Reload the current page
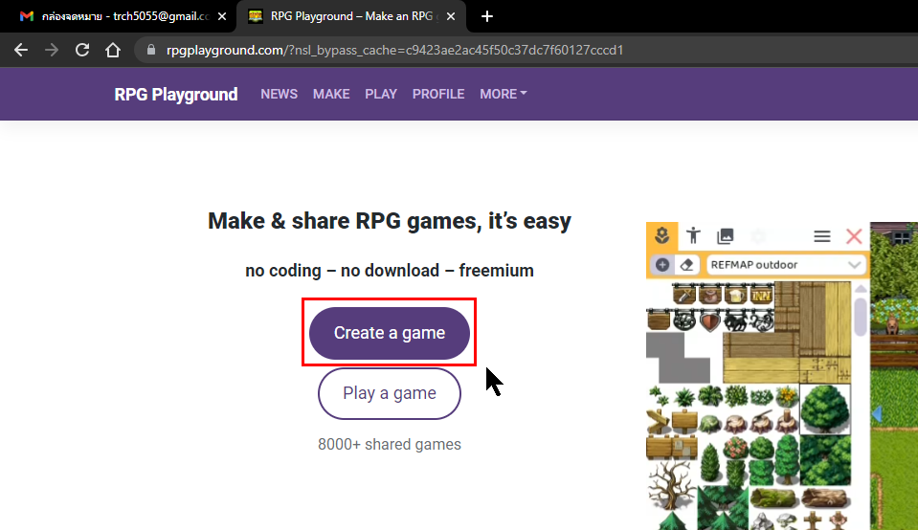 click(82, 51)
